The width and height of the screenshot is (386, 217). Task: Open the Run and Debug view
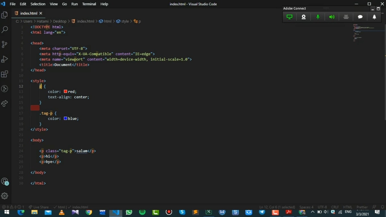point(5,59)
